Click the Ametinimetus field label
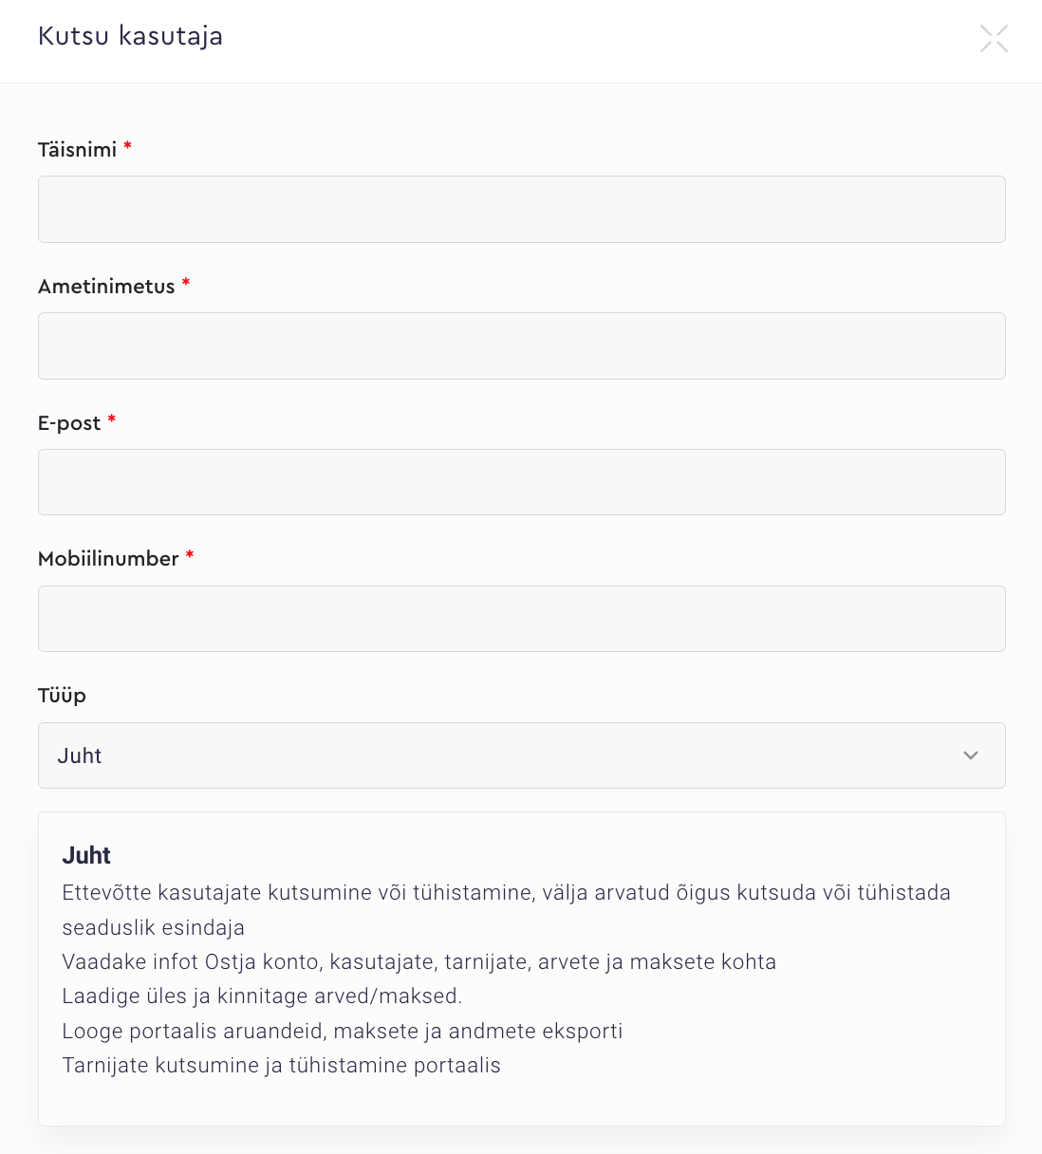 tap(106, 287)
